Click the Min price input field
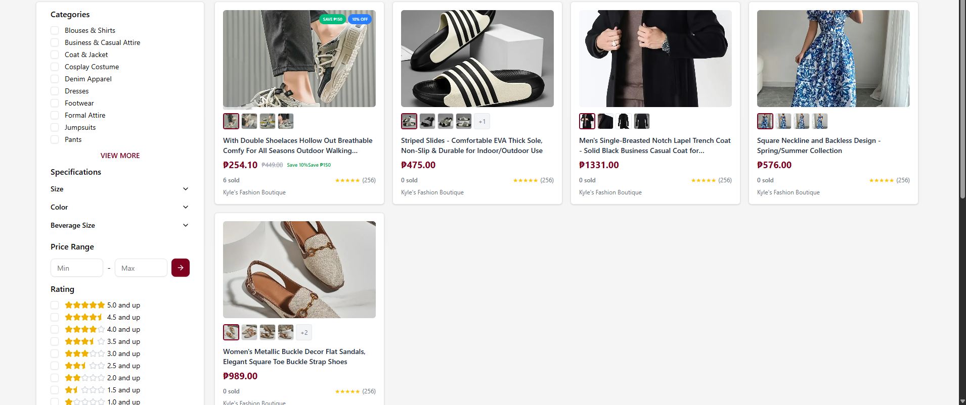Image resolution: width=966 pixels, height=405 pixels. (77, 268)
